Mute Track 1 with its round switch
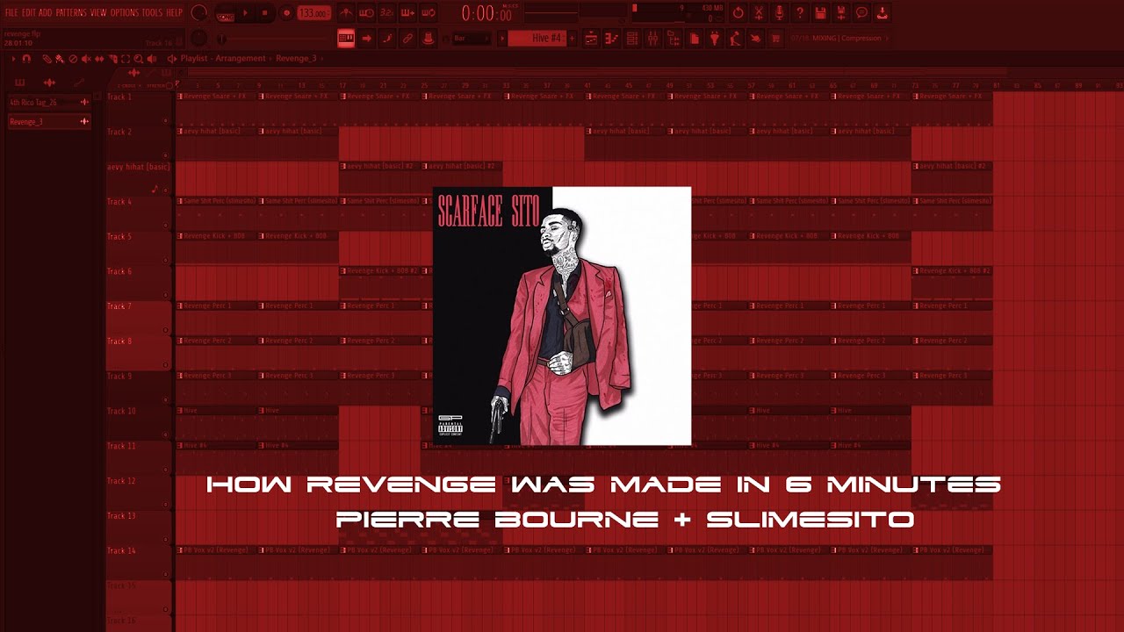Screen dimensions: 1124x632 point(165,120)
